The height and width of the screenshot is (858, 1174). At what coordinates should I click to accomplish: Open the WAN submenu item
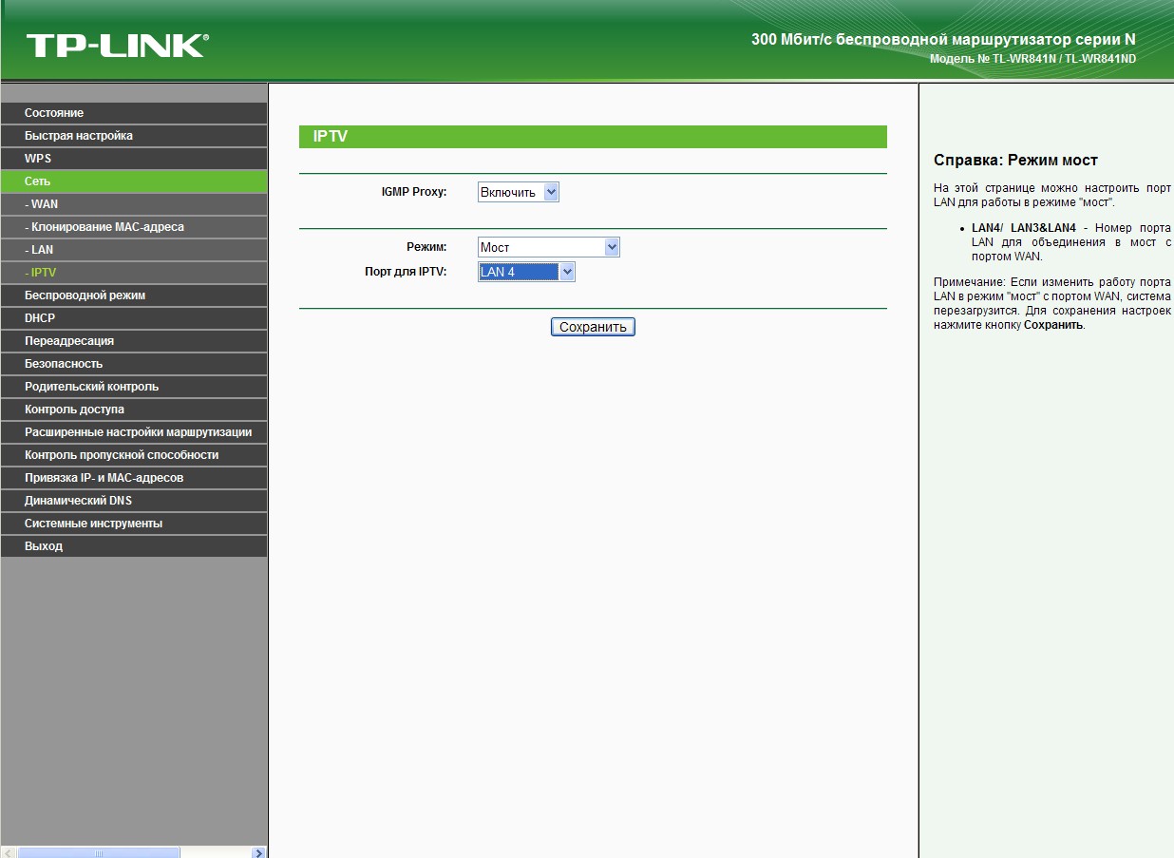(x=133, y=204)
